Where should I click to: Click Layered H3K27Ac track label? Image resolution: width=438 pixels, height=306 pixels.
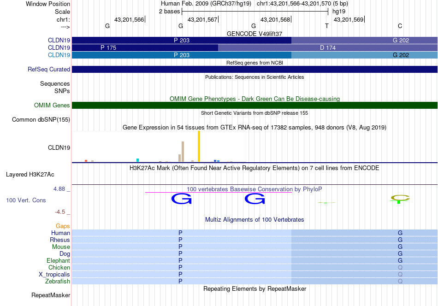(x=30, y=175)
